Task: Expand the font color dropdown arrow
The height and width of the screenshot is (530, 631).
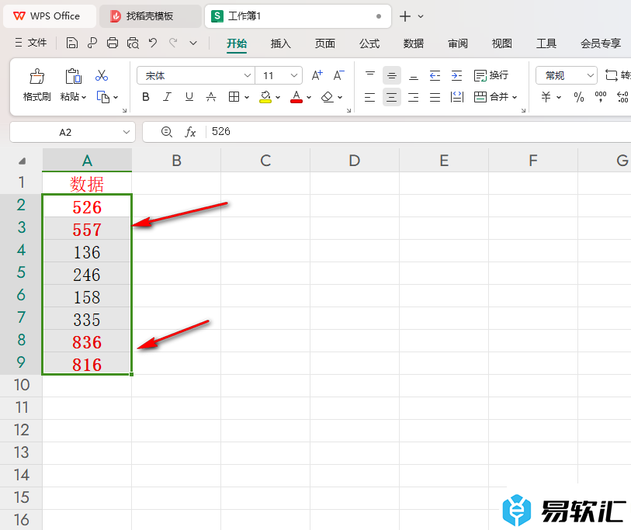Action: coord(309,98)
